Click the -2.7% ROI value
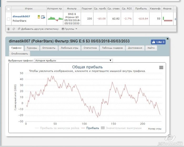Image resolution: width=184 pixels, height=147 pixels. [x=128, y=19]
